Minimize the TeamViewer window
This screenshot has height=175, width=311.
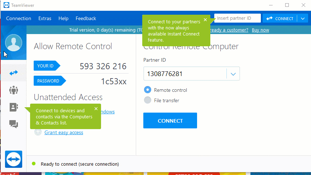[271, 5]
